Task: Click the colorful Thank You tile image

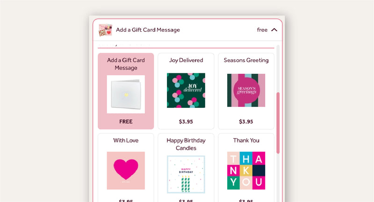Action: [x=246, y=171]
